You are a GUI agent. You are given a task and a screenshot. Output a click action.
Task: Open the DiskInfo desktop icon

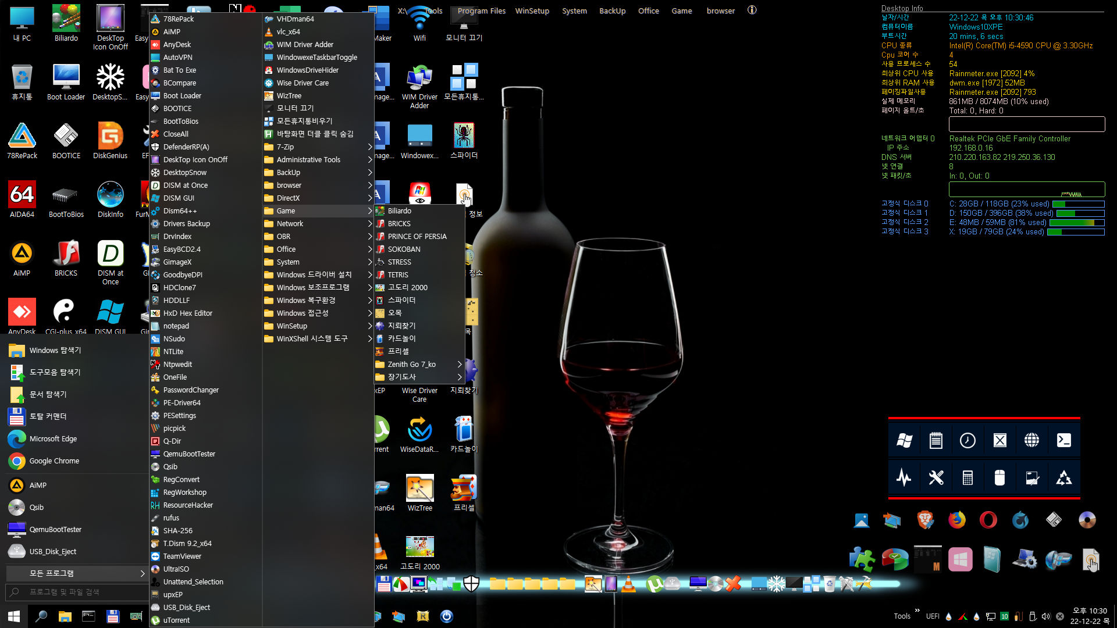click(110, 199)
